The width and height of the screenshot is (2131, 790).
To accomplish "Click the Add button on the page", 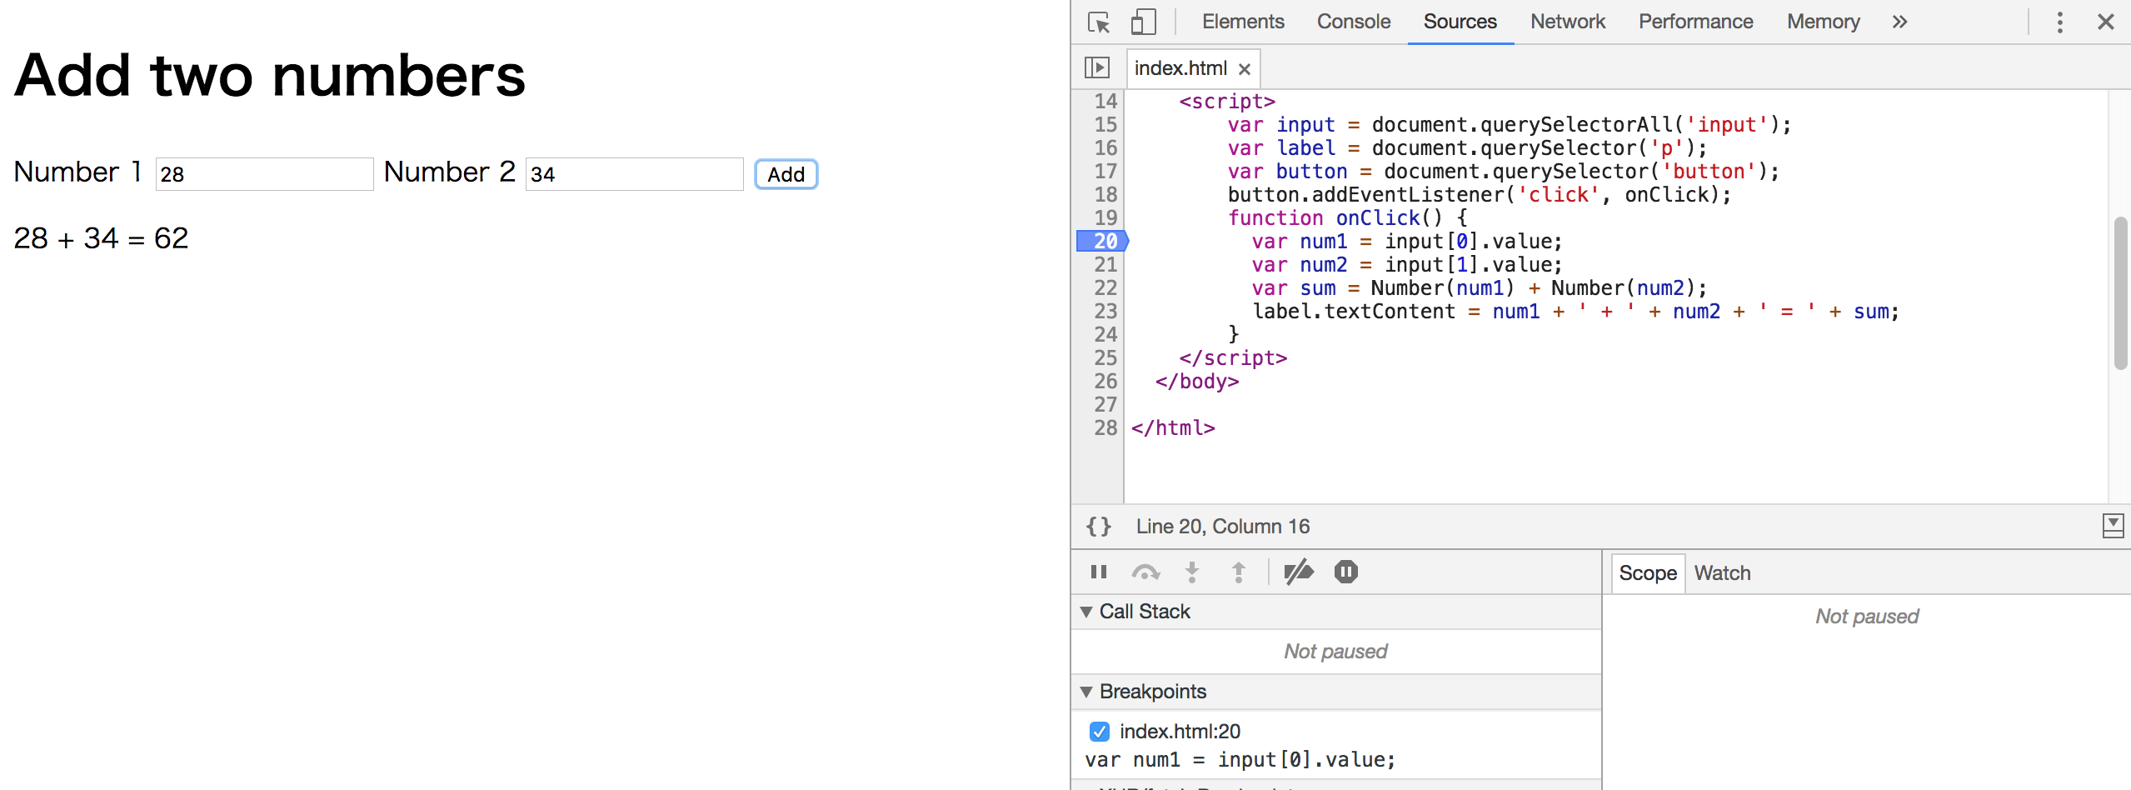I will coord(785,174).
